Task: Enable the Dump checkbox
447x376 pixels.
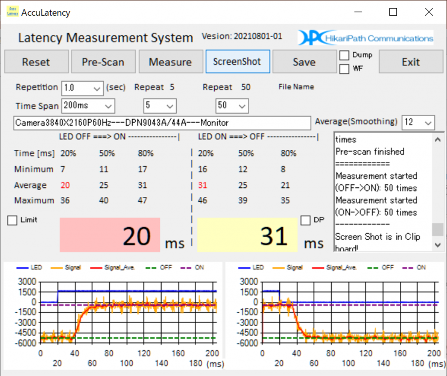Action: click(344, 55)
